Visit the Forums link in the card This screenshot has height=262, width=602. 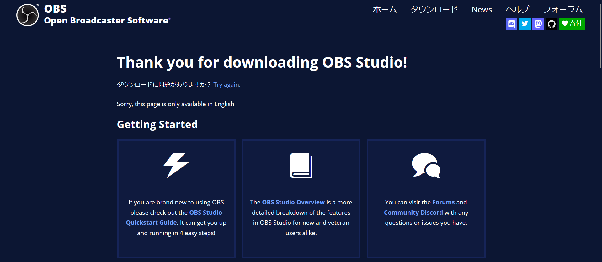point(443,202)
